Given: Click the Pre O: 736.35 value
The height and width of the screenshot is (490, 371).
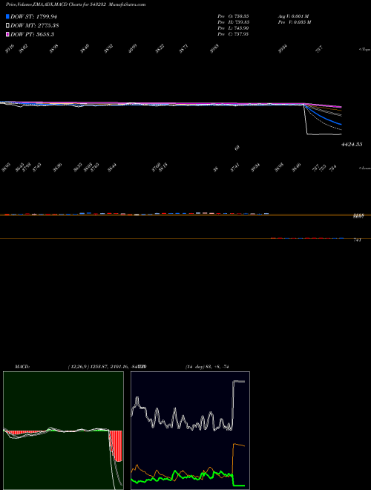Looking at the screenshot, I should (x=233, y=16).
